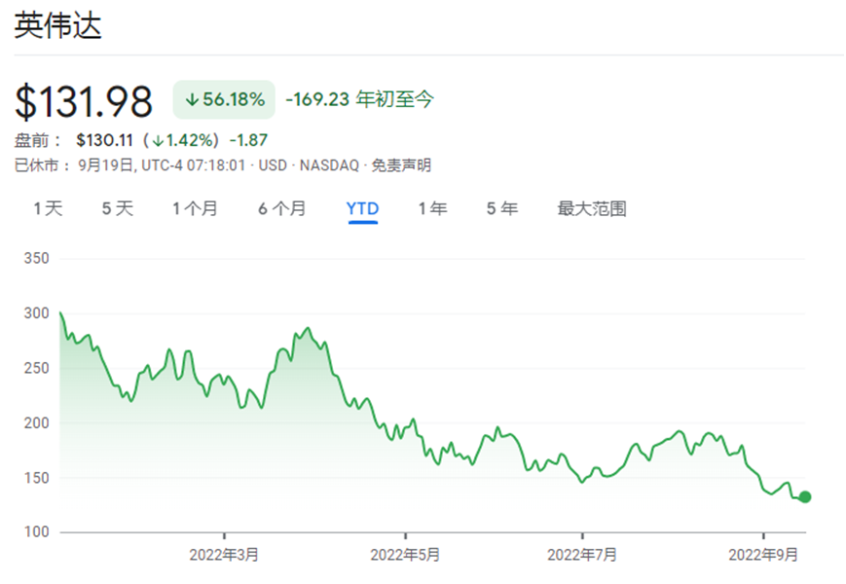Switch to the 5天 range tab
The width and height of the screenshot is (846, 584).
coord(118,208)
